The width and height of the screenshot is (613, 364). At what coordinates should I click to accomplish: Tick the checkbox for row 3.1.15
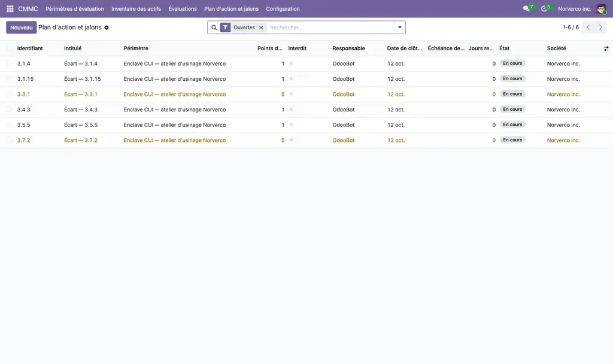(x=8, y=78)
